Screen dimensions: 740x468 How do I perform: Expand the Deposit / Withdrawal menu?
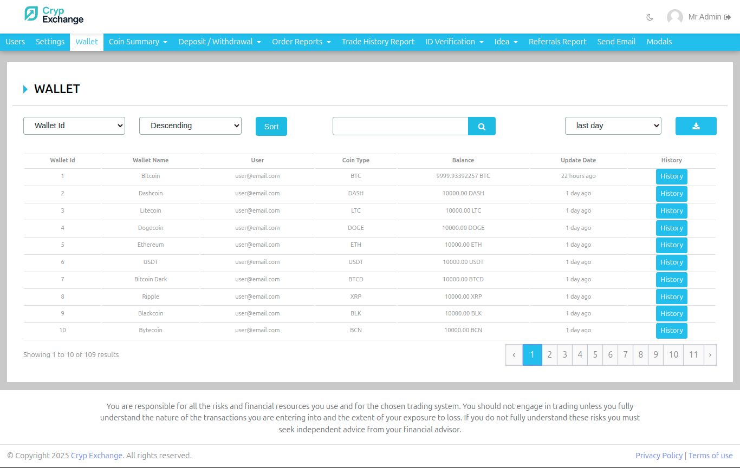pyautogui.click(x=219, y=42)
